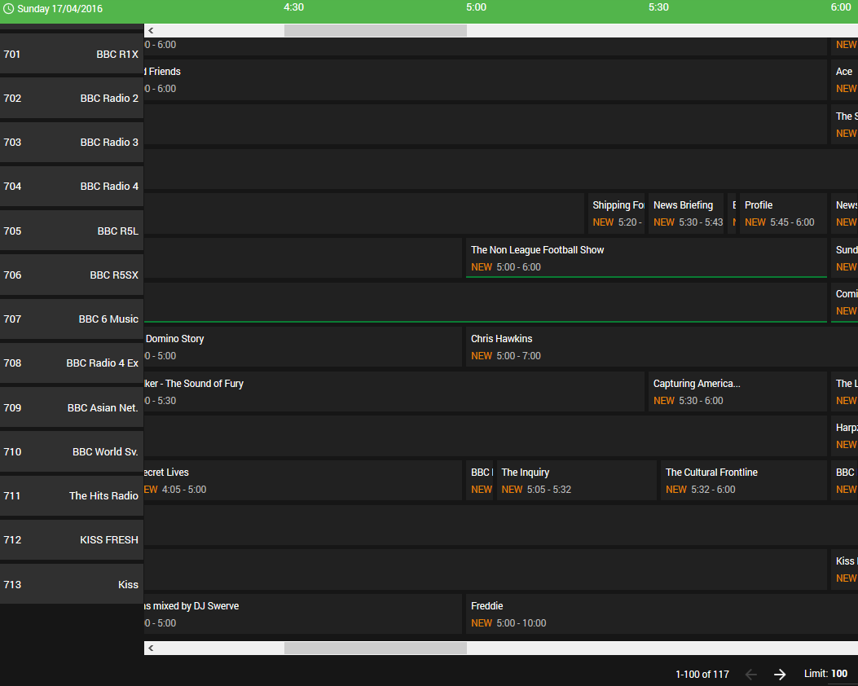The height and width of the screenshot is (686, 858).
Task: Open the mixed by DJ Swerve programme
Action: tap(303, 613)
